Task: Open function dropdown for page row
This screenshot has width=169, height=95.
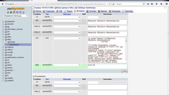Action: (x=67, y=65)
